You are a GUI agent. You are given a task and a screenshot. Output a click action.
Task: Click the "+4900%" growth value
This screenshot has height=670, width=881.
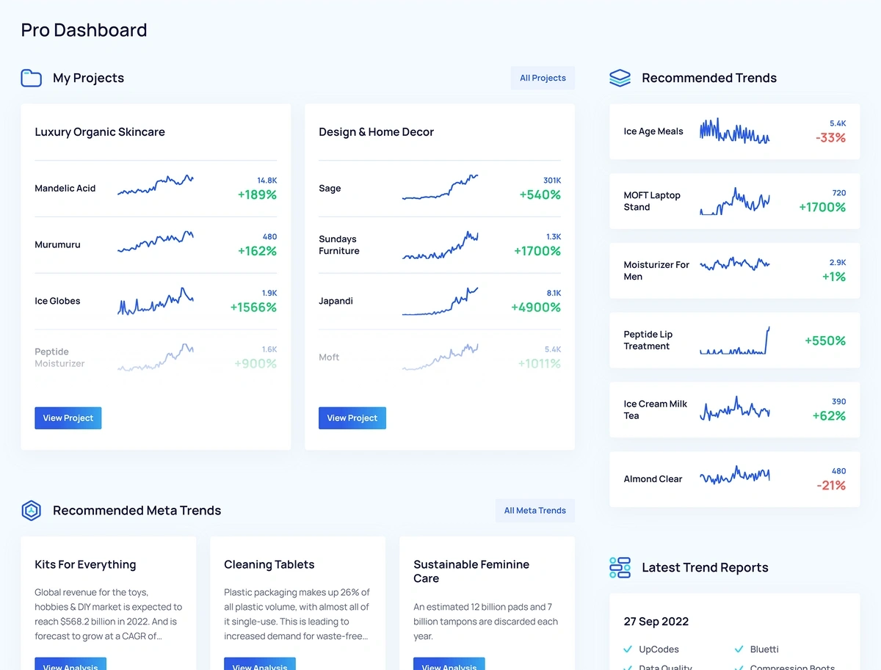pos(536,307)
